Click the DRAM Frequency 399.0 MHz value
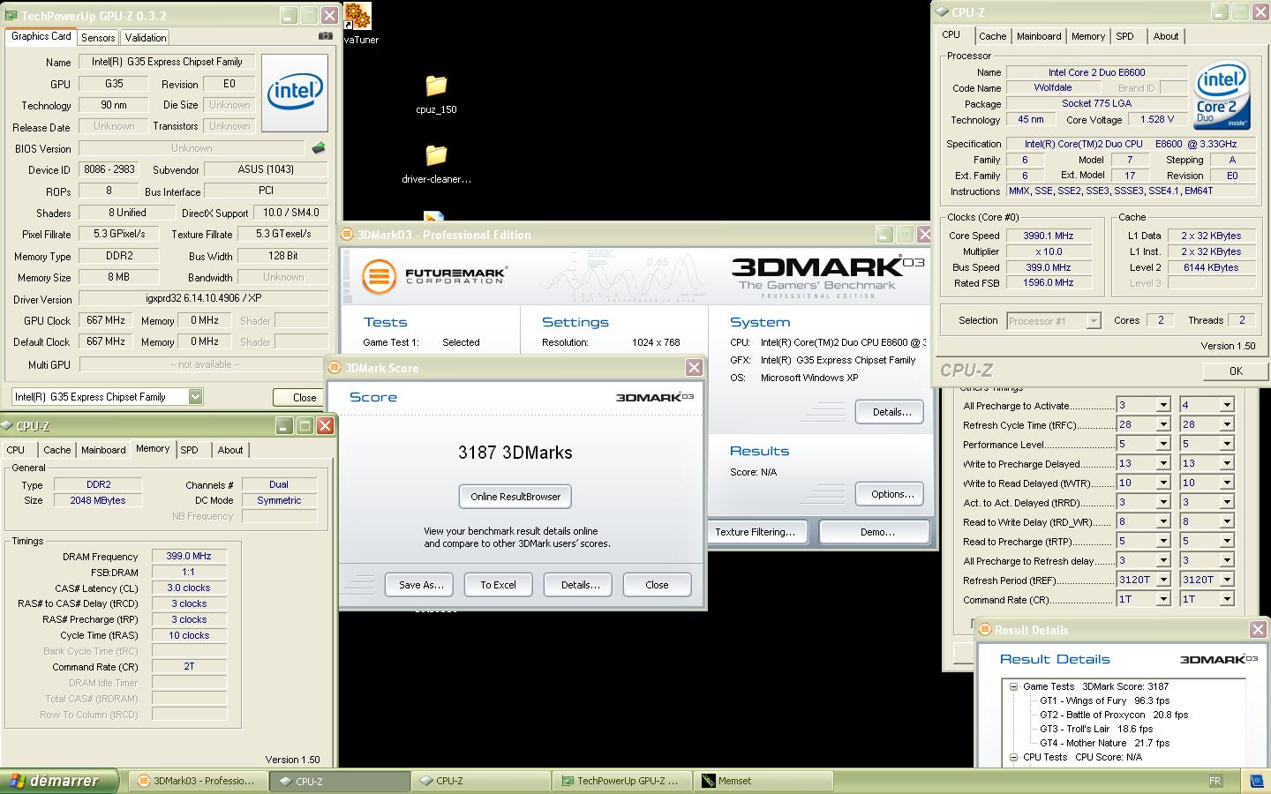 click(x=189, y=557)
